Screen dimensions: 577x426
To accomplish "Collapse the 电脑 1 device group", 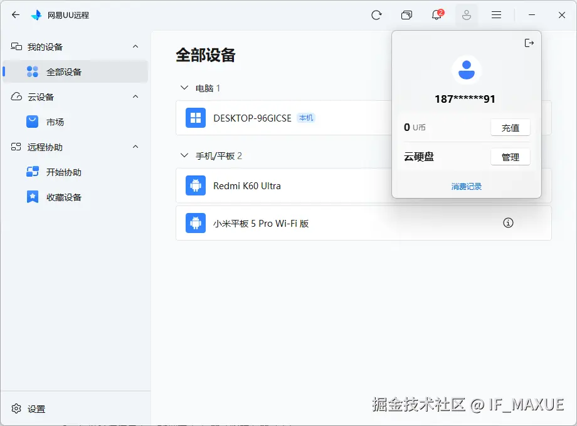I will point(184,88).
